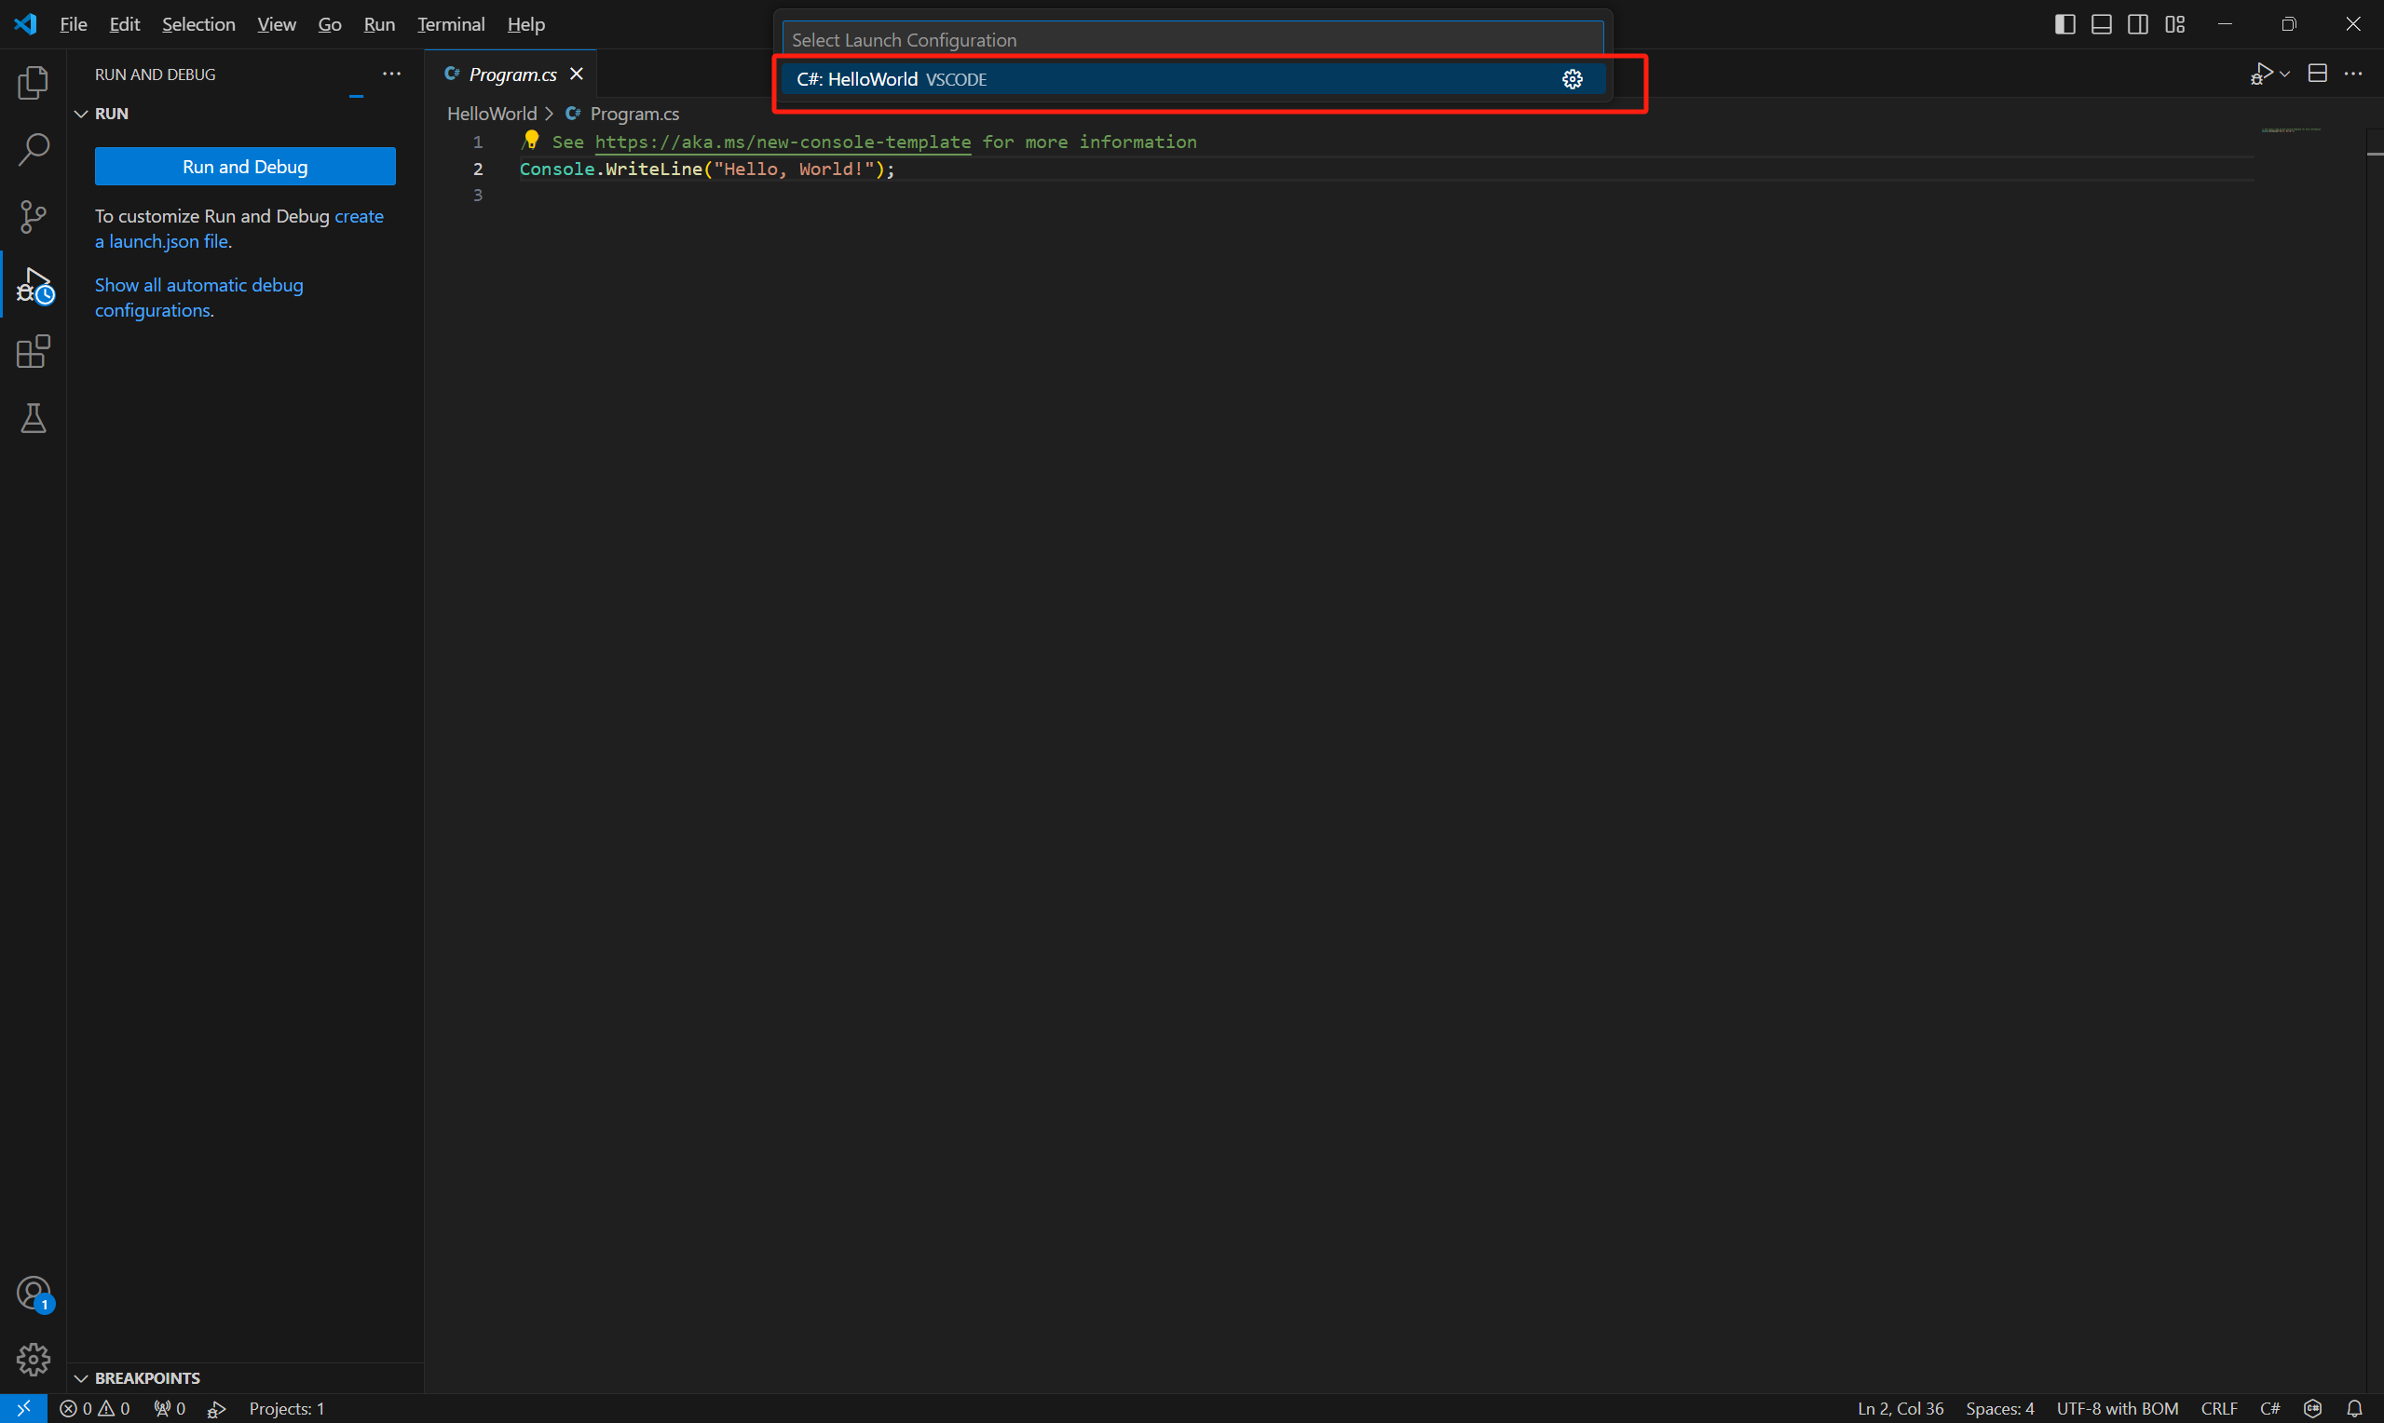This screenshot has height=1423, width=2384.
Task: Open the Terminal menu
Action: click(x=451, y=24)
